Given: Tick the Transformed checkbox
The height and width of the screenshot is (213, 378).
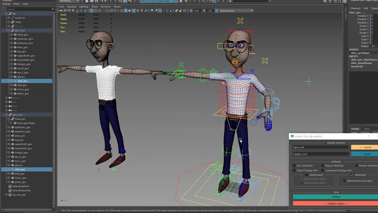Looking at the screenshot, I should [307, 175].
